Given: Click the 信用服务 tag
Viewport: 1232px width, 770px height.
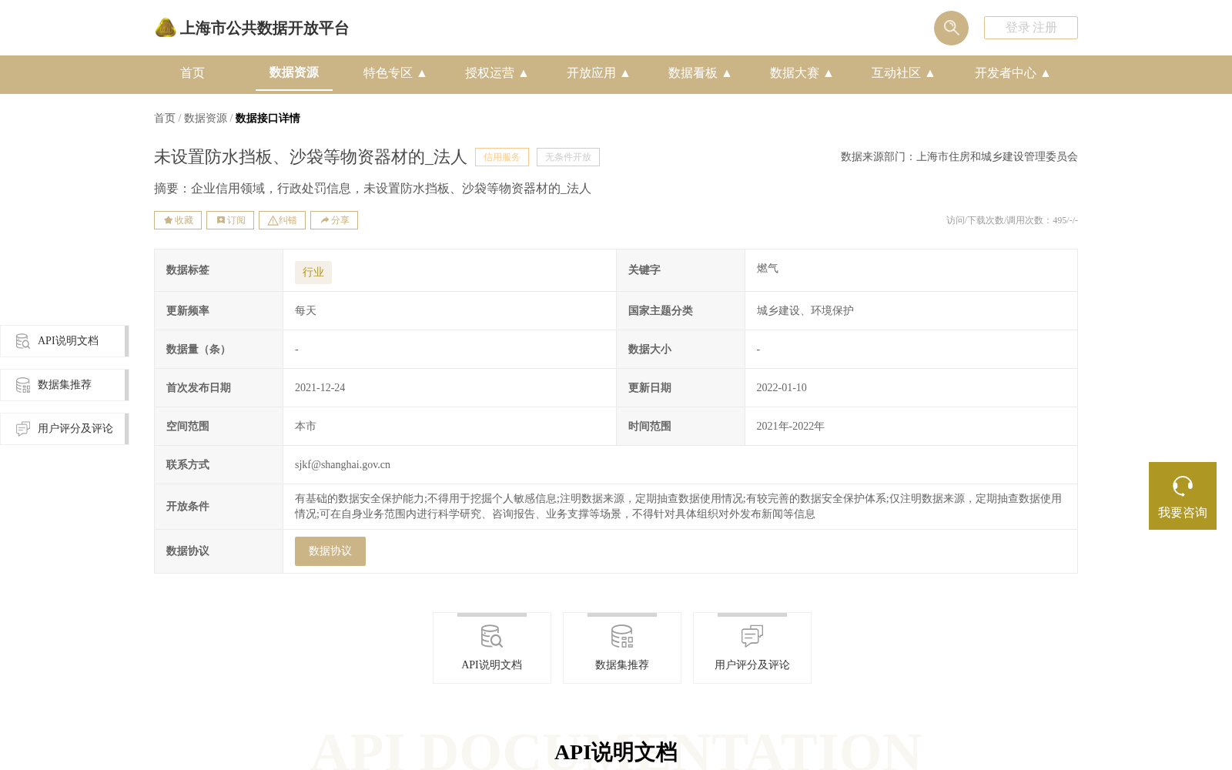Looking at the screenshot, I should 502,157.
